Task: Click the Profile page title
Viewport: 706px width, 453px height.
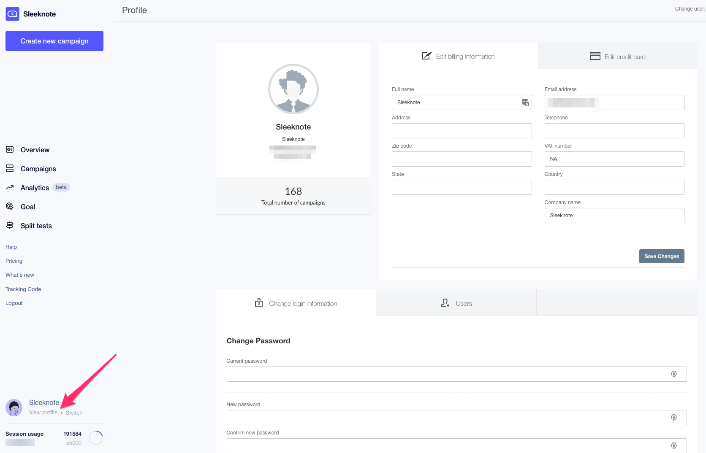Action: pos(134,10)
